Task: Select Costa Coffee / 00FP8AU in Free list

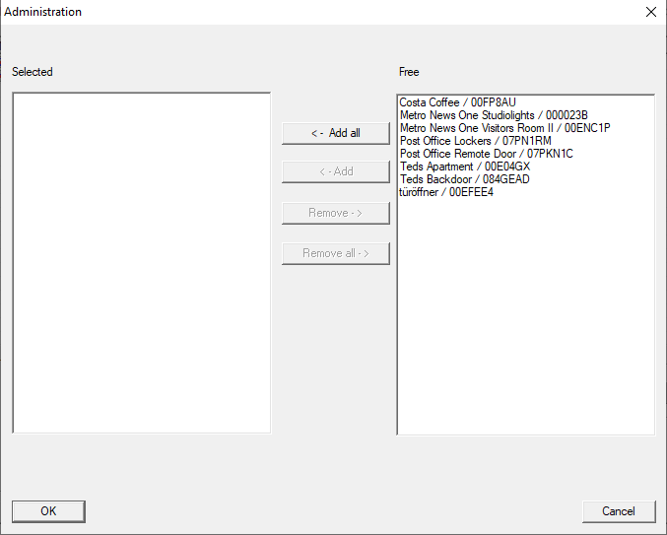Action: [x=457, y=102]
